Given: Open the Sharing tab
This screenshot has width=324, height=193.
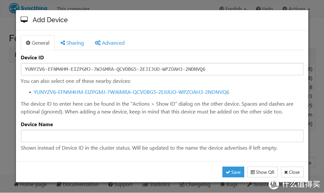Looking at the screenshot, I should coord(72,43).
